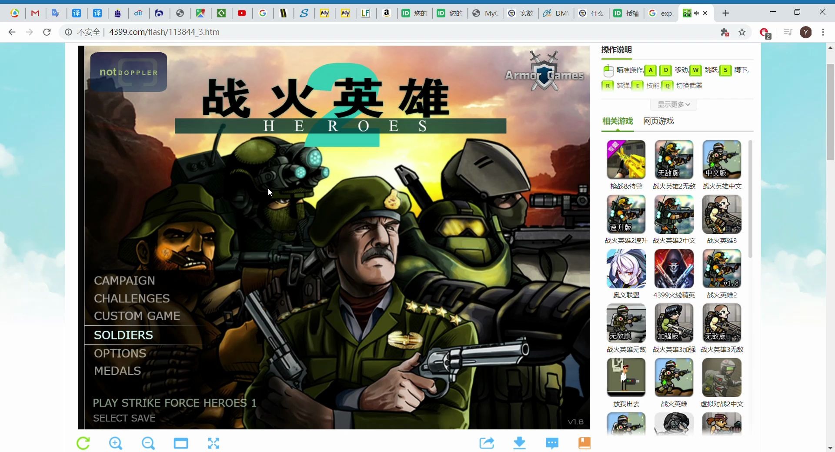Click the site info not-secure icon
The image size is (835, 452).
coord(68,32)
